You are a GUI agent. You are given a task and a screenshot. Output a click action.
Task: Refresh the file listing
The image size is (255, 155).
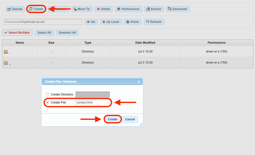pyautogui.click(x=154, y=22)
